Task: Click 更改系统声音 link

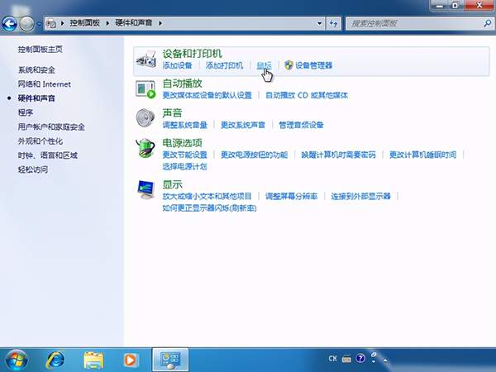Action: coord(243,125)
